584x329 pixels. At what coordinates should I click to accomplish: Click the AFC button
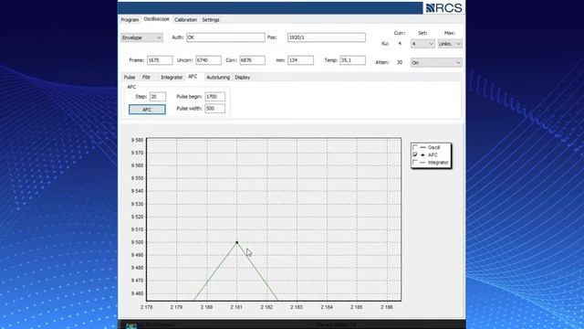147,110
